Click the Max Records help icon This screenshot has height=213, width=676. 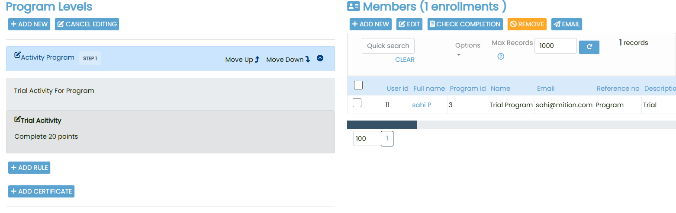501,57
